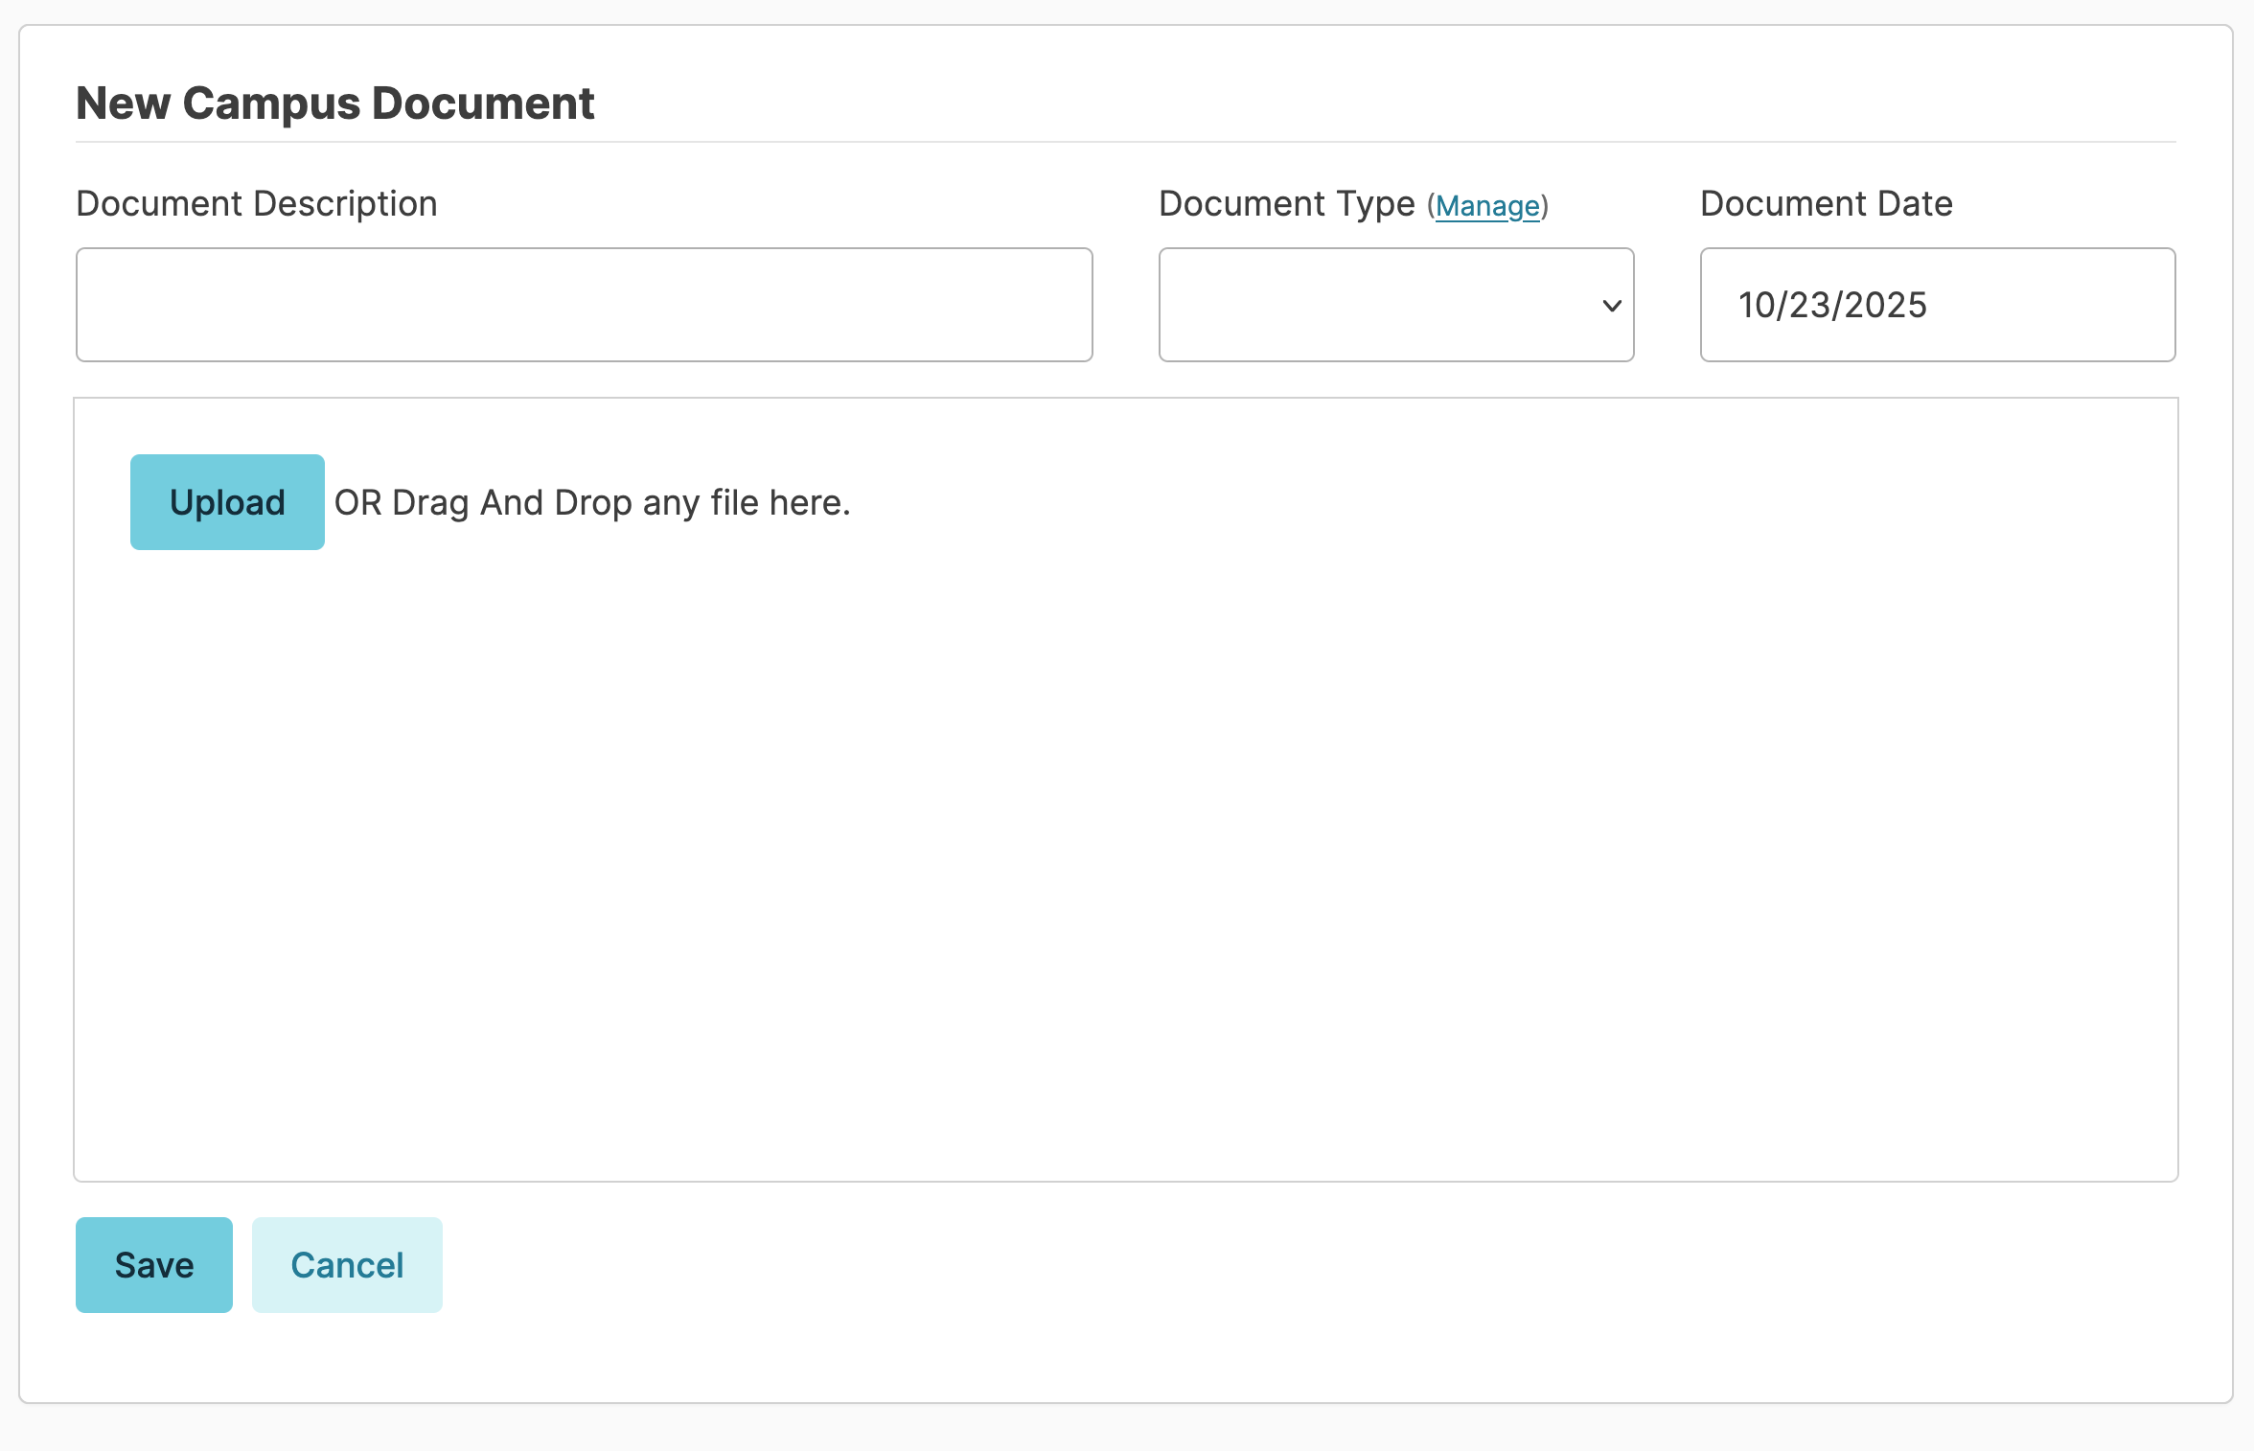Open the Manage document types link

tap(1487, 206)
